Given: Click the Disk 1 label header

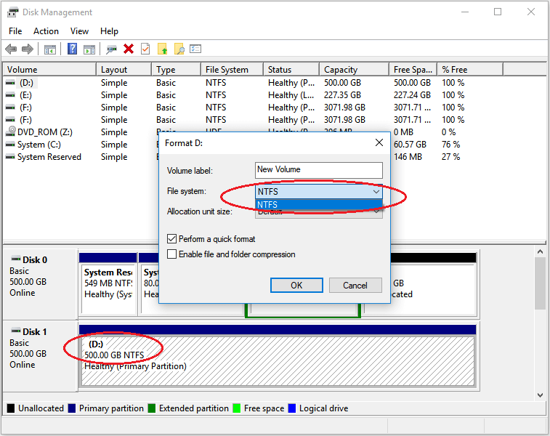Looking at the screenshot, I should tap(35, 331).
